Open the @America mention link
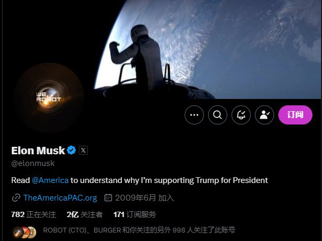This screenshot has width=322, height=241. (x=50, y=180)
